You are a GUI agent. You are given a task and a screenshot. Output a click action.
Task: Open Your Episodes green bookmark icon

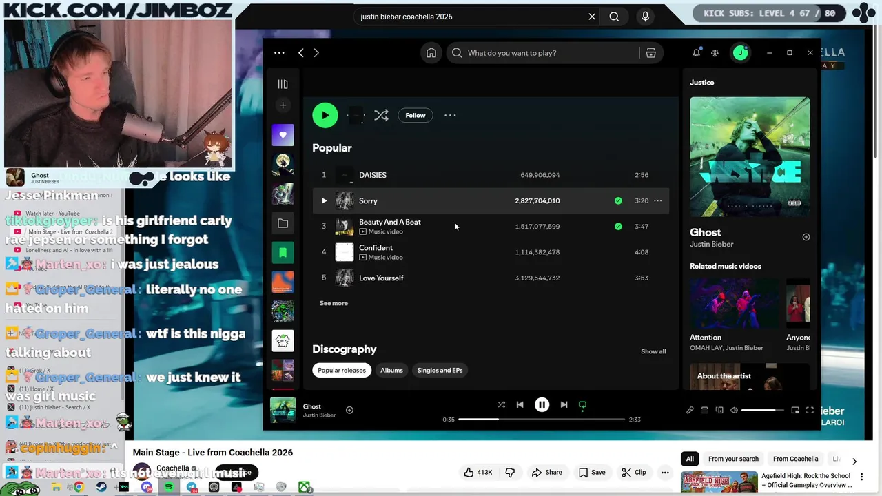pos(283,253)
